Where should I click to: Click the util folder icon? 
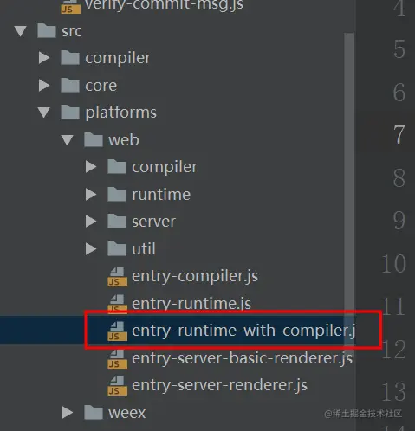pyautogui.click(x=117, y=248)
